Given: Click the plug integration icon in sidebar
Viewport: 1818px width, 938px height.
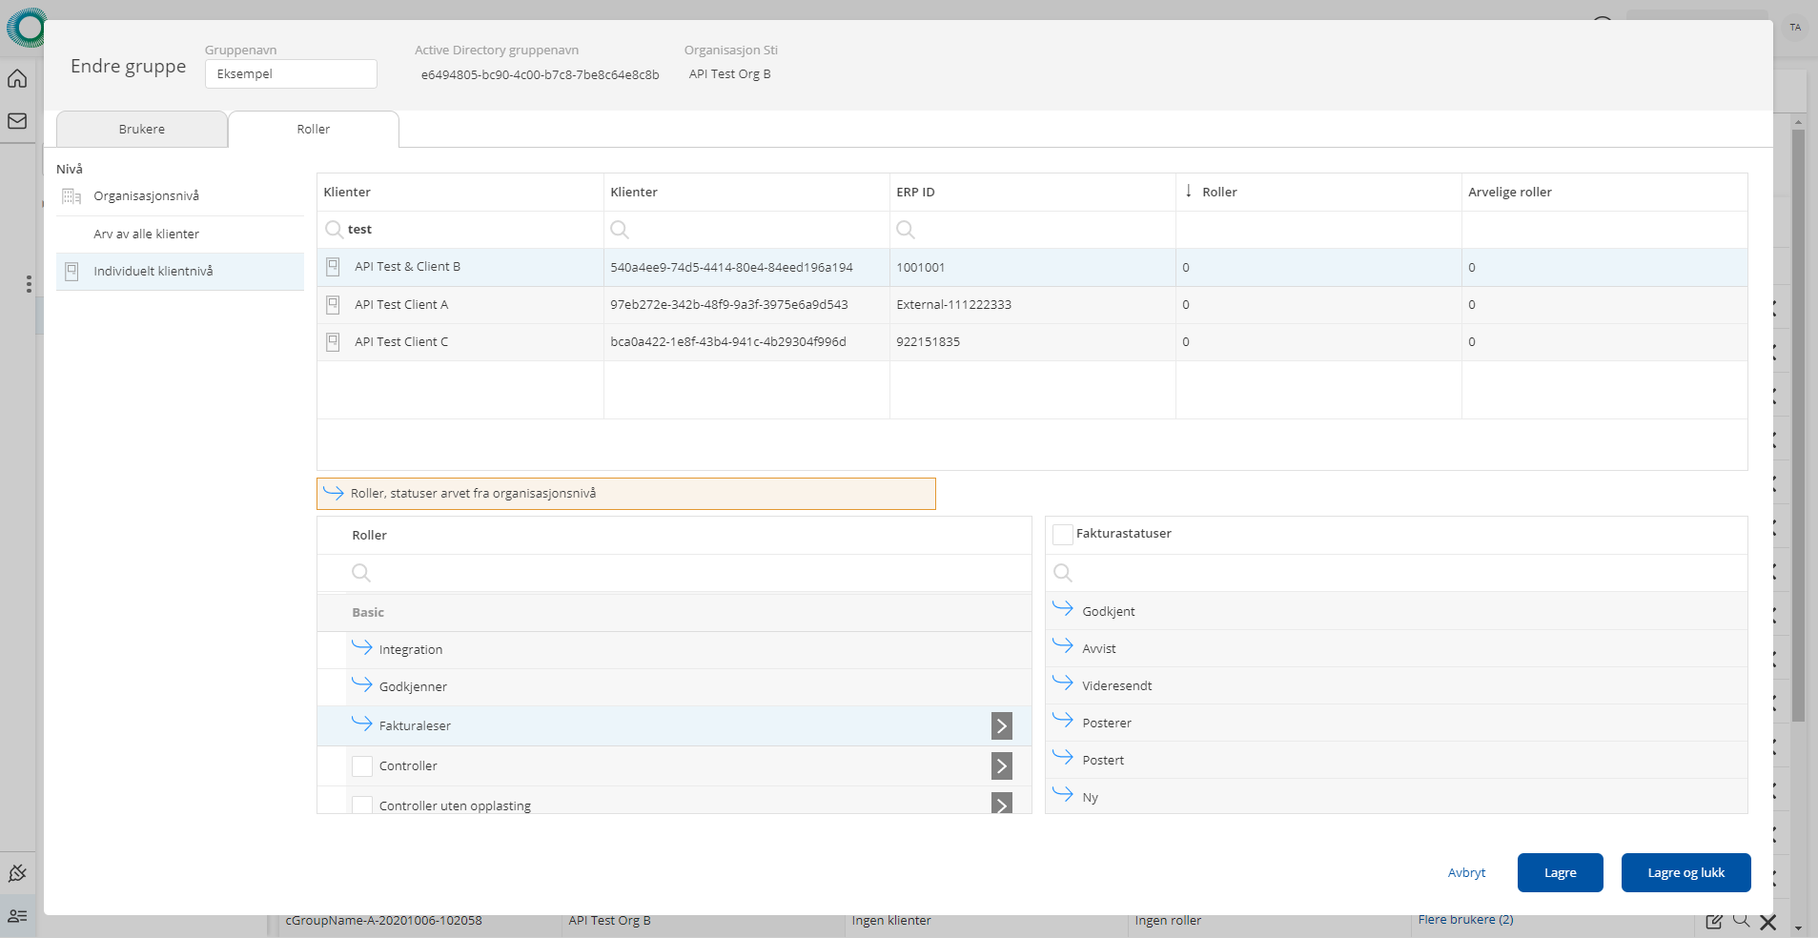Looking at the screenshot, I should click(17, 873).
